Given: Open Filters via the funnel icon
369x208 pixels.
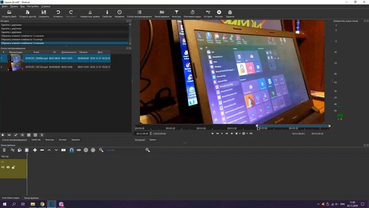Looking at the screenshot, I should coord(176,12).
